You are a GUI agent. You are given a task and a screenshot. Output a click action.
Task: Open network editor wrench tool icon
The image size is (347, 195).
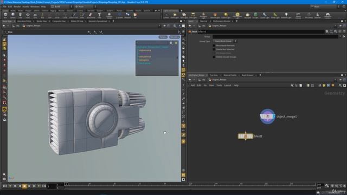292,86
